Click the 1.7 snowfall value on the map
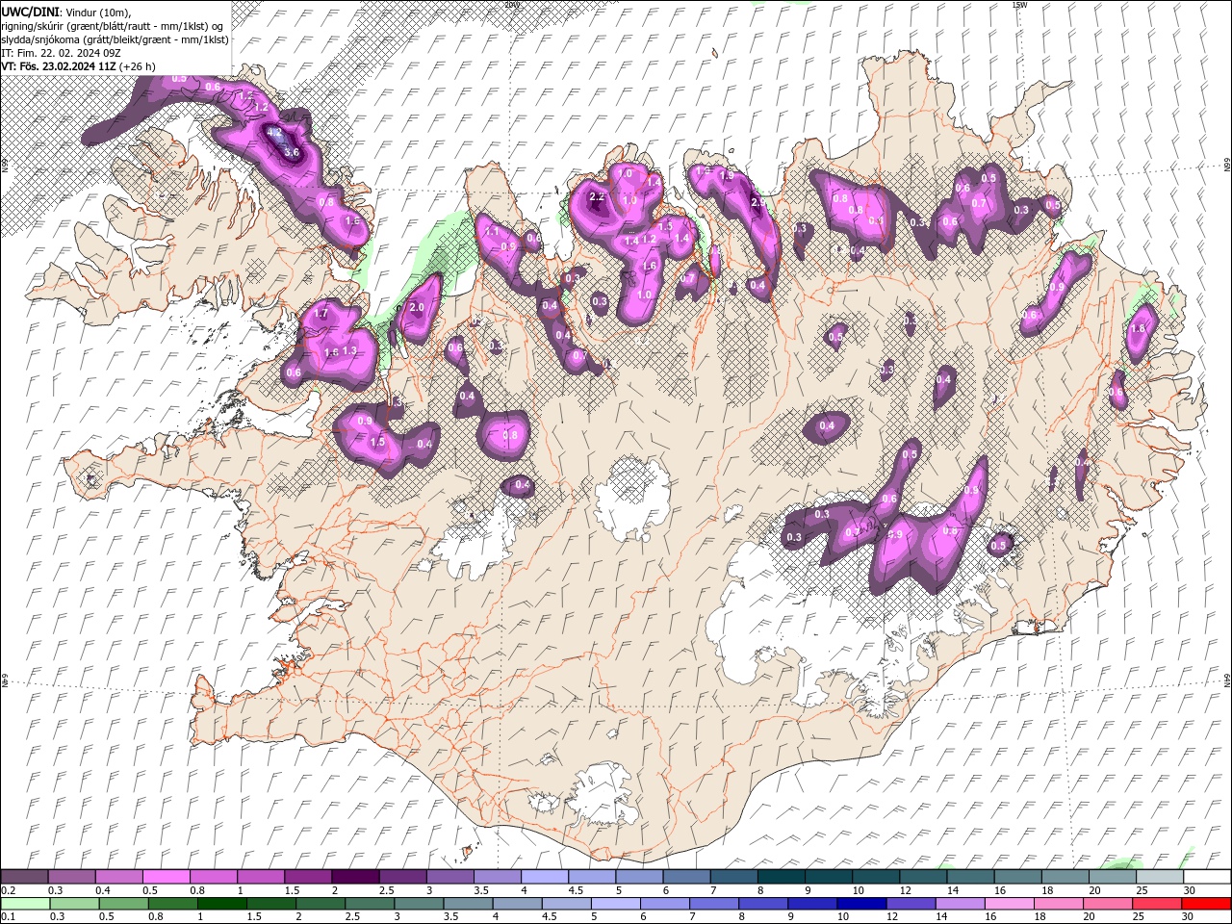 point(321,314)
